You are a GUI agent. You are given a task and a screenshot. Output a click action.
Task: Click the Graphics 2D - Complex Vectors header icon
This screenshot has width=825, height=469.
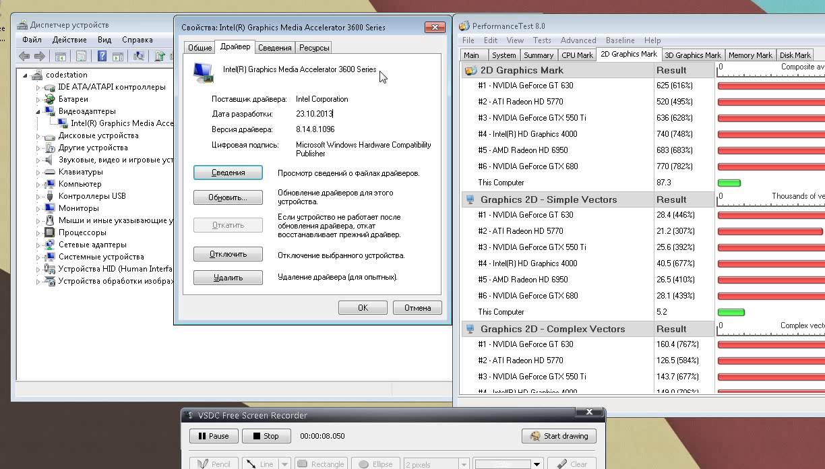470,329
